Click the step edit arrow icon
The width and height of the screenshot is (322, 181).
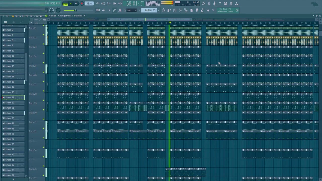pyautogui.click(x=103, y=10)
